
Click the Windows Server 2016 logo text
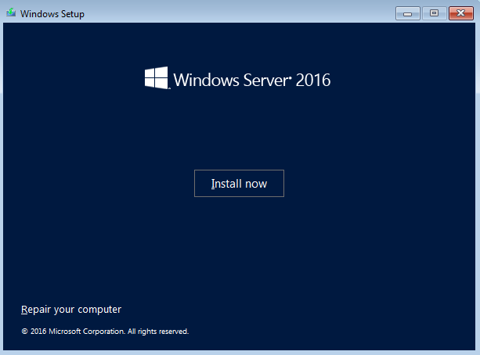tap(252, 80)
